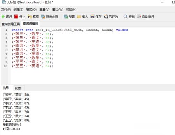This screenshot has height=135, width=175.
Task: Click USER_NAME column in insert statement
Action: [72, 30]
